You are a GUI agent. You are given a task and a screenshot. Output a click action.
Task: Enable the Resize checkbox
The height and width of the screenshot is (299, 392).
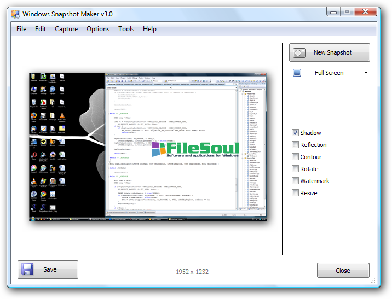coord(295,192)
